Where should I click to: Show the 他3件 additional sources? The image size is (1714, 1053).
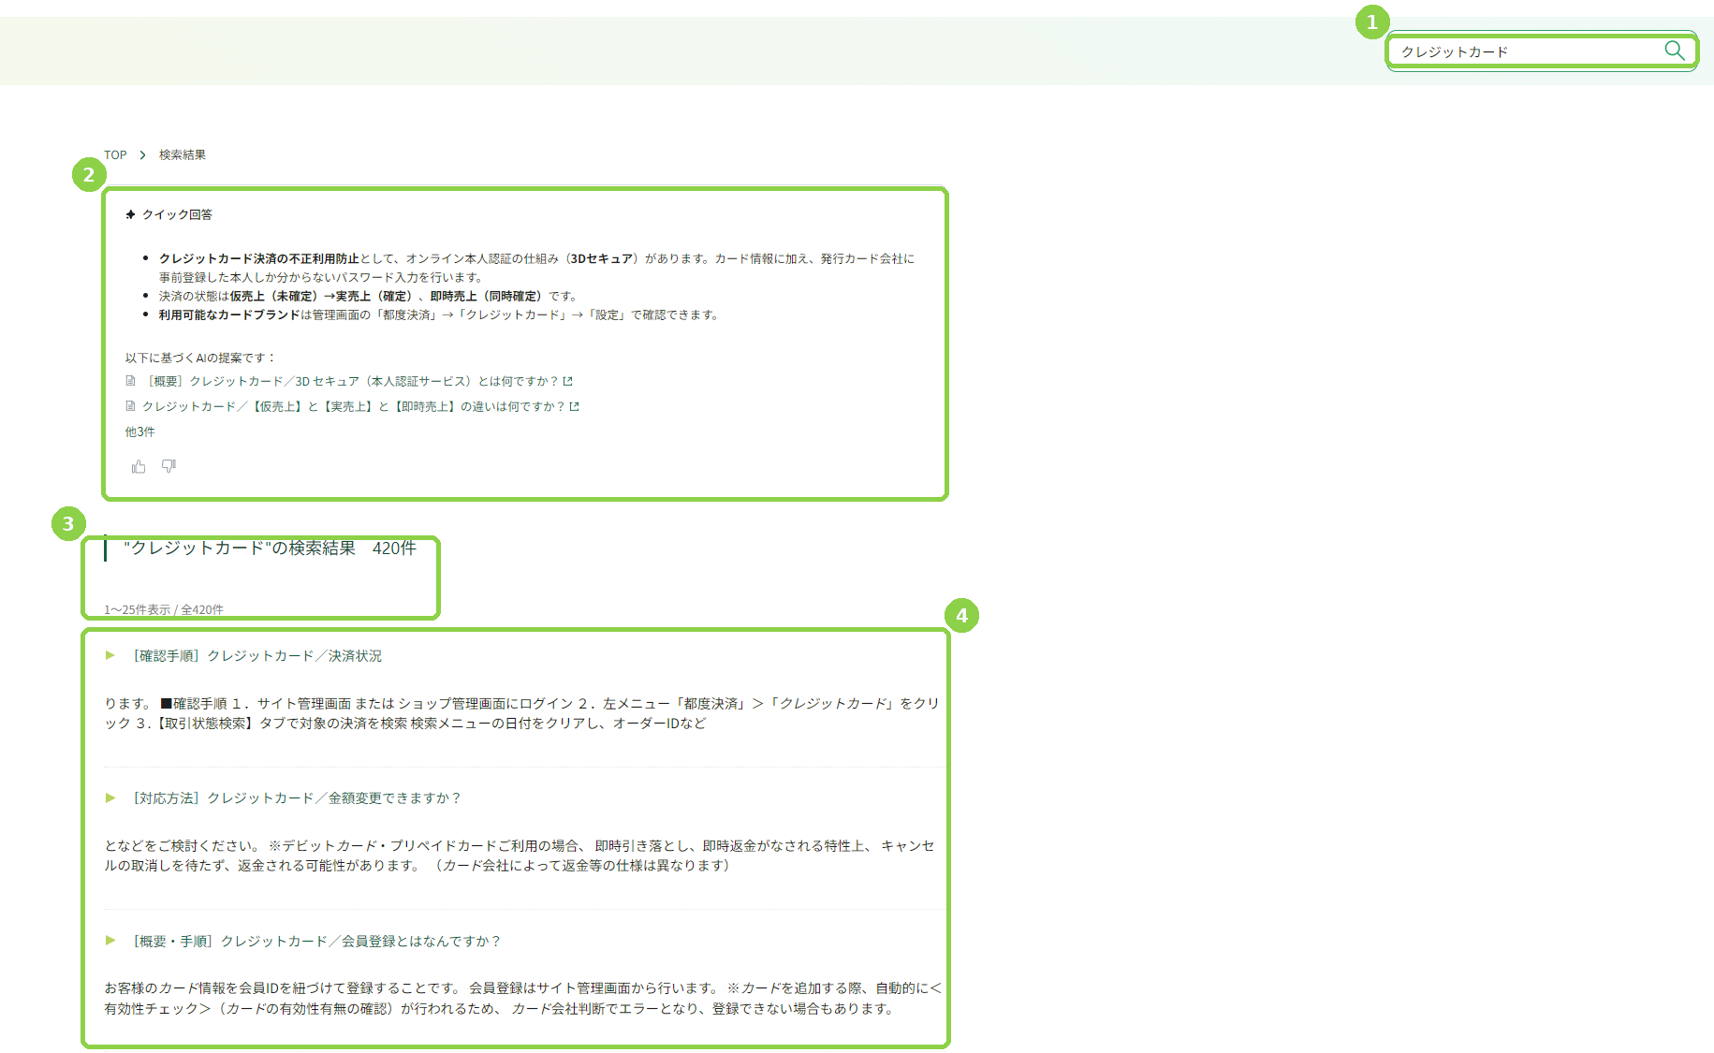pos(140,431)
